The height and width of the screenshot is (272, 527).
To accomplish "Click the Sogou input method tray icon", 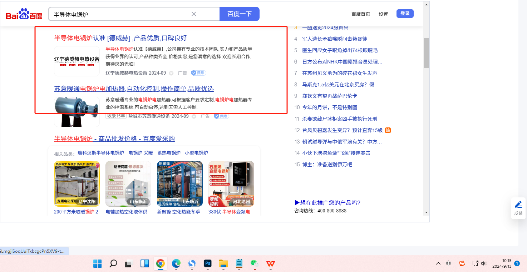I will 462,263.
